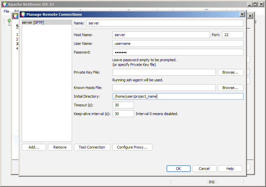Screen dimensions: 266x187
Task: Close the Manage Remote Connections dialog
Action: point(242,14)
